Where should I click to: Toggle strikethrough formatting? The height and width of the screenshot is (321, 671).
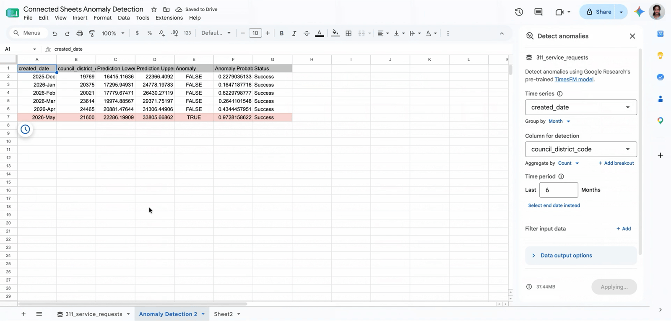(x=307, y=33)
